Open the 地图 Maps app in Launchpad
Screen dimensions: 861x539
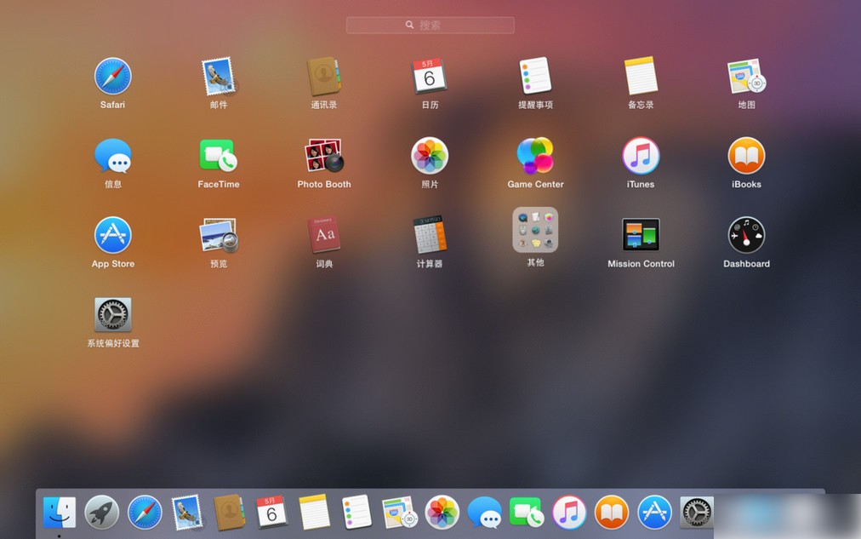click(x=746, y=77)
